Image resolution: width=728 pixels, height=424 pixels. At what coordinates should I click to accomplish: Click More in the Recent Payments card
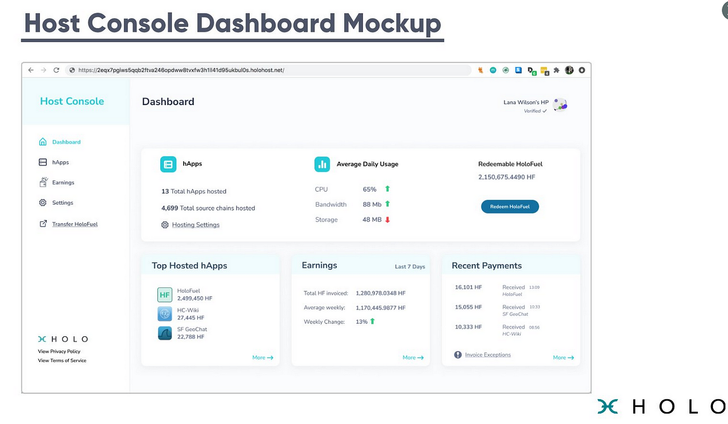pos(563,357)
